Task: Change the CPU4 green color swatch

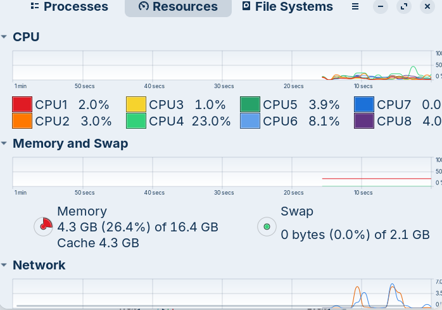Action: click(x=136, y=121)
